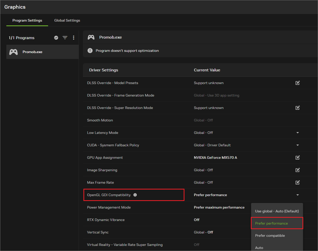
Task: Click the Global - Off value for Vertical Sync
Action: tap(203, 232)
